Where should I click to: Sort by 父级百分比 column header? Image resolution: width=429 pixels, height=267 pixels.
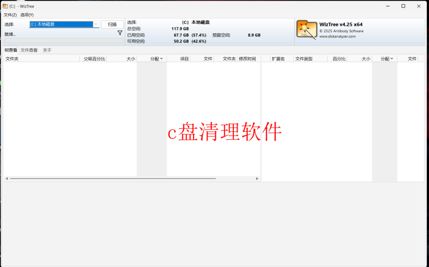point(93,59)
